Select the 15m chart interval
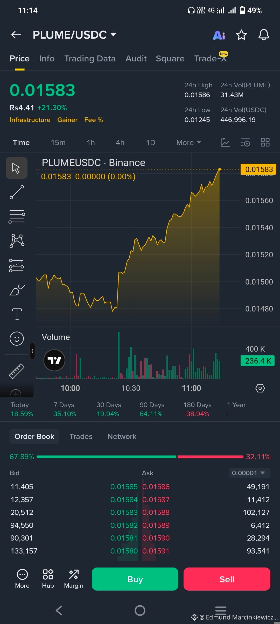The image size is (280, 624). [x=58, y=143]
